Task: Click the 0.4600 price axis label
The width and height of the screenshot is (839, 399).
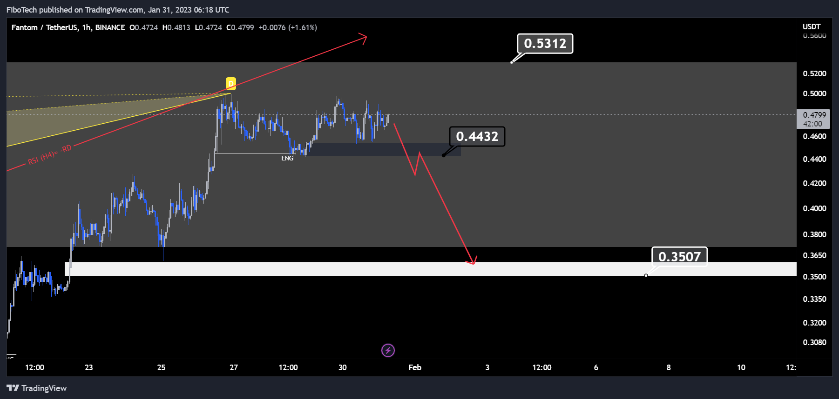Action: (x=814, y=136)
